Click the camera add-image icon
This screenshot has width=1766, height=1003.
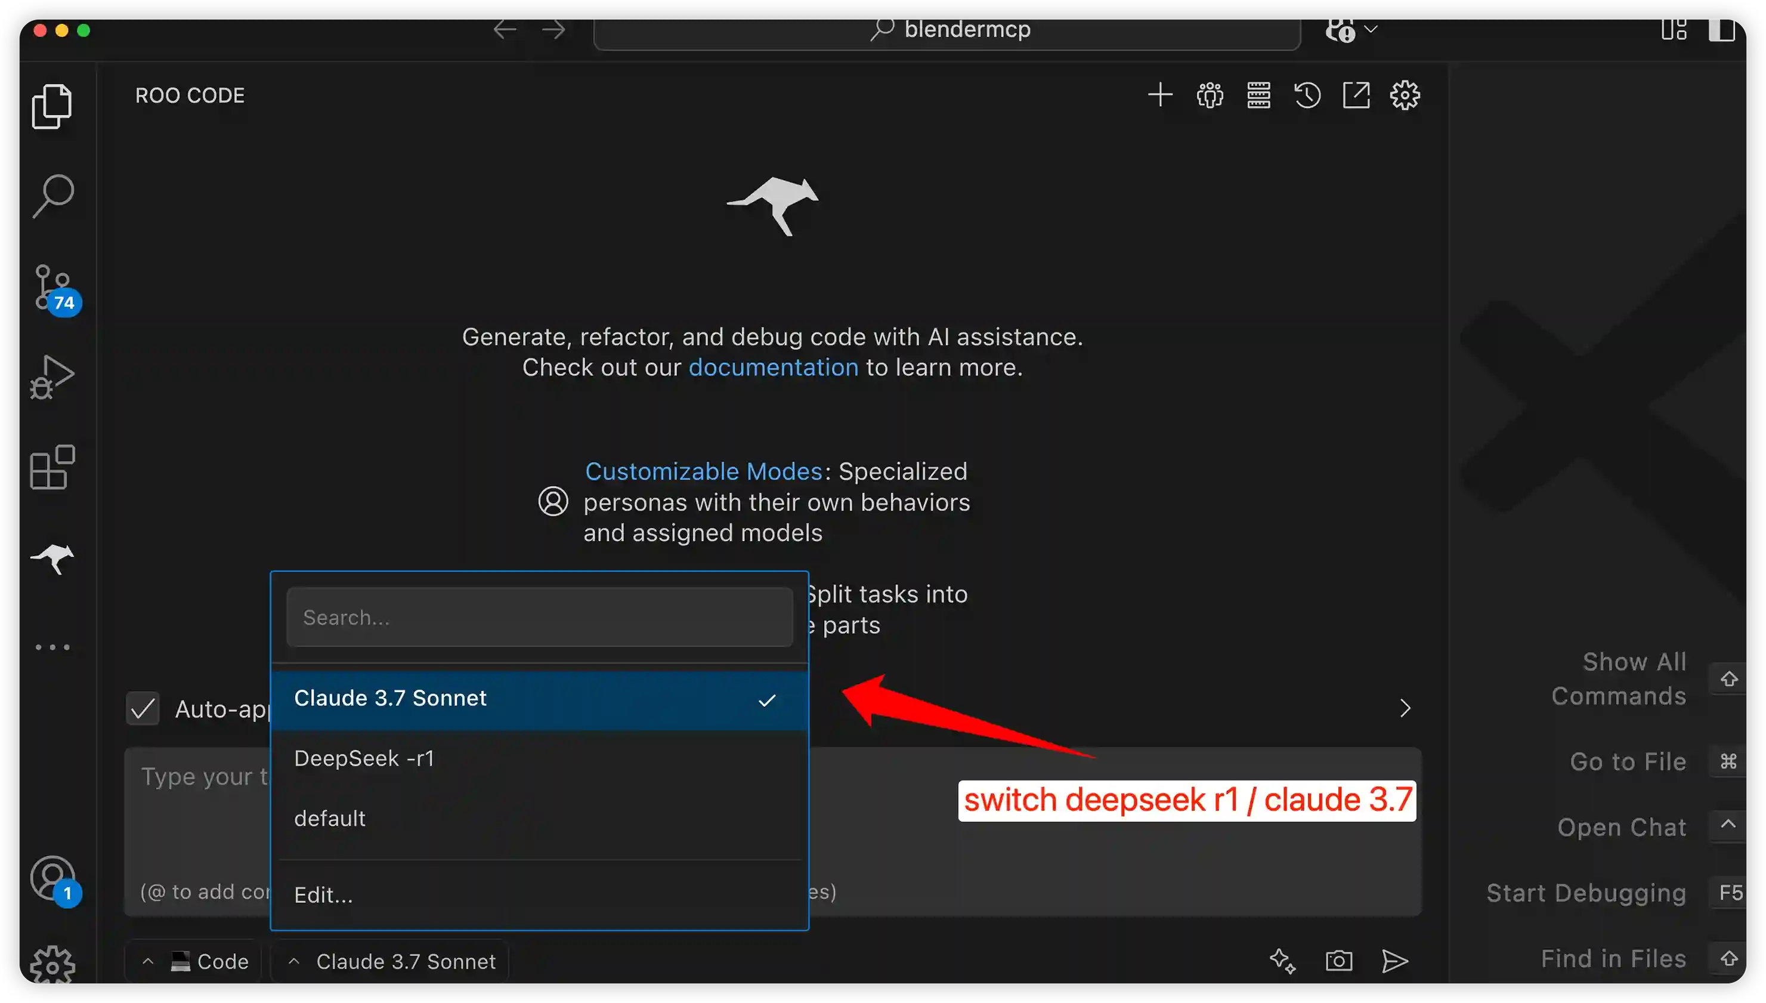pyautogui.click(x=1338, y=961)
